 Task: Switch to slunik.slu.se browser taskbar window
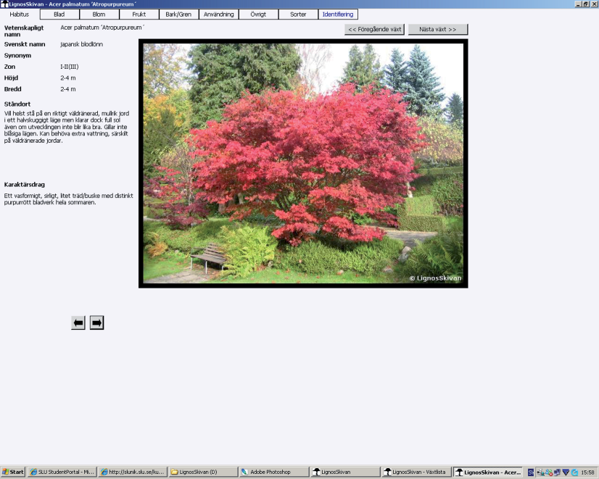132,472
